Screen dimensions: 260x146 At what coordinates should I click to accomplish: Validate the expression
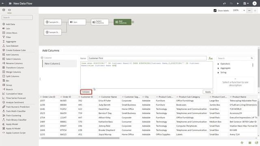pos(86,92)
